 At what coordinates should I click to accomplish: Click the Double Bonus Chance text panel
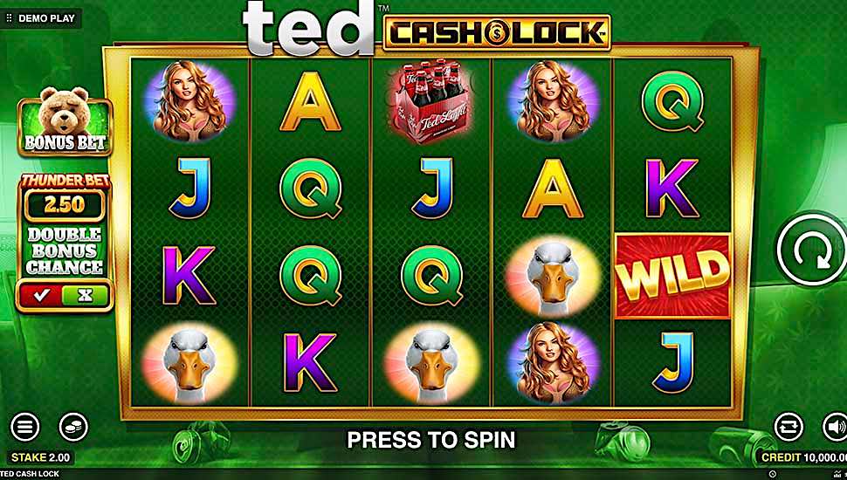65,251
